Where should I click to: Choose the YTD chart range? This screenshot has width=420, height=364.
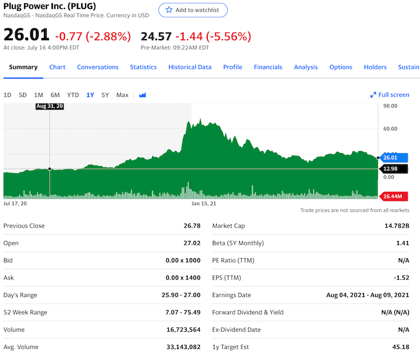(73, 95)
